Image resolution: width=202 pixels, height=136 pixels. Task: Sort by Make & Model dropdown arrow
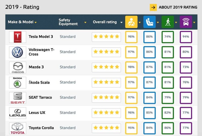coord(36,22)
